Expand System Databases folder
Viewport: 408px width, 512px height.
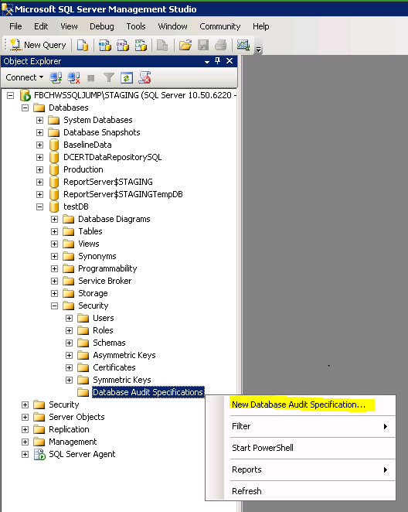point(39,121)
